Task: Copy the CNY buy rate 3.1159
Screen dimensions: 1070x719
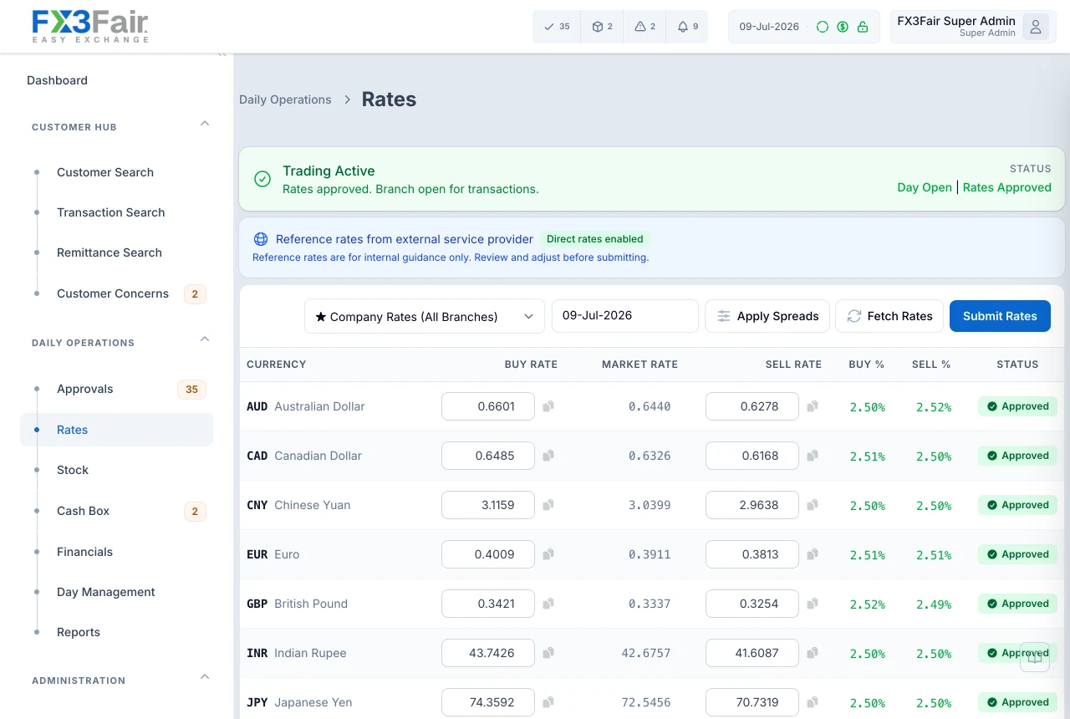Action: point(548,505)
